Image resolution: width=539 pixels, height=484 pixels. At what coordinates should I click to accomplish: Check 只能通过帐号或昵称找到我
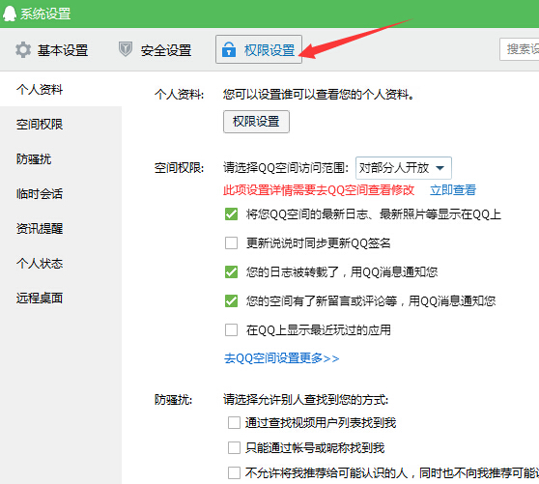click(x=234, y=448)
